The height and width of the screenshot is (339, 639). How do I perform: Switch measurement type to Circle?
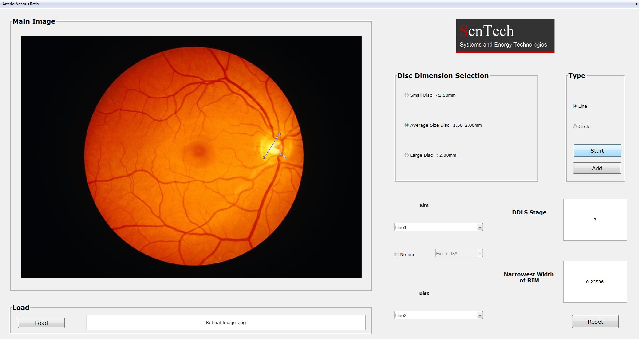pos(575,126)
